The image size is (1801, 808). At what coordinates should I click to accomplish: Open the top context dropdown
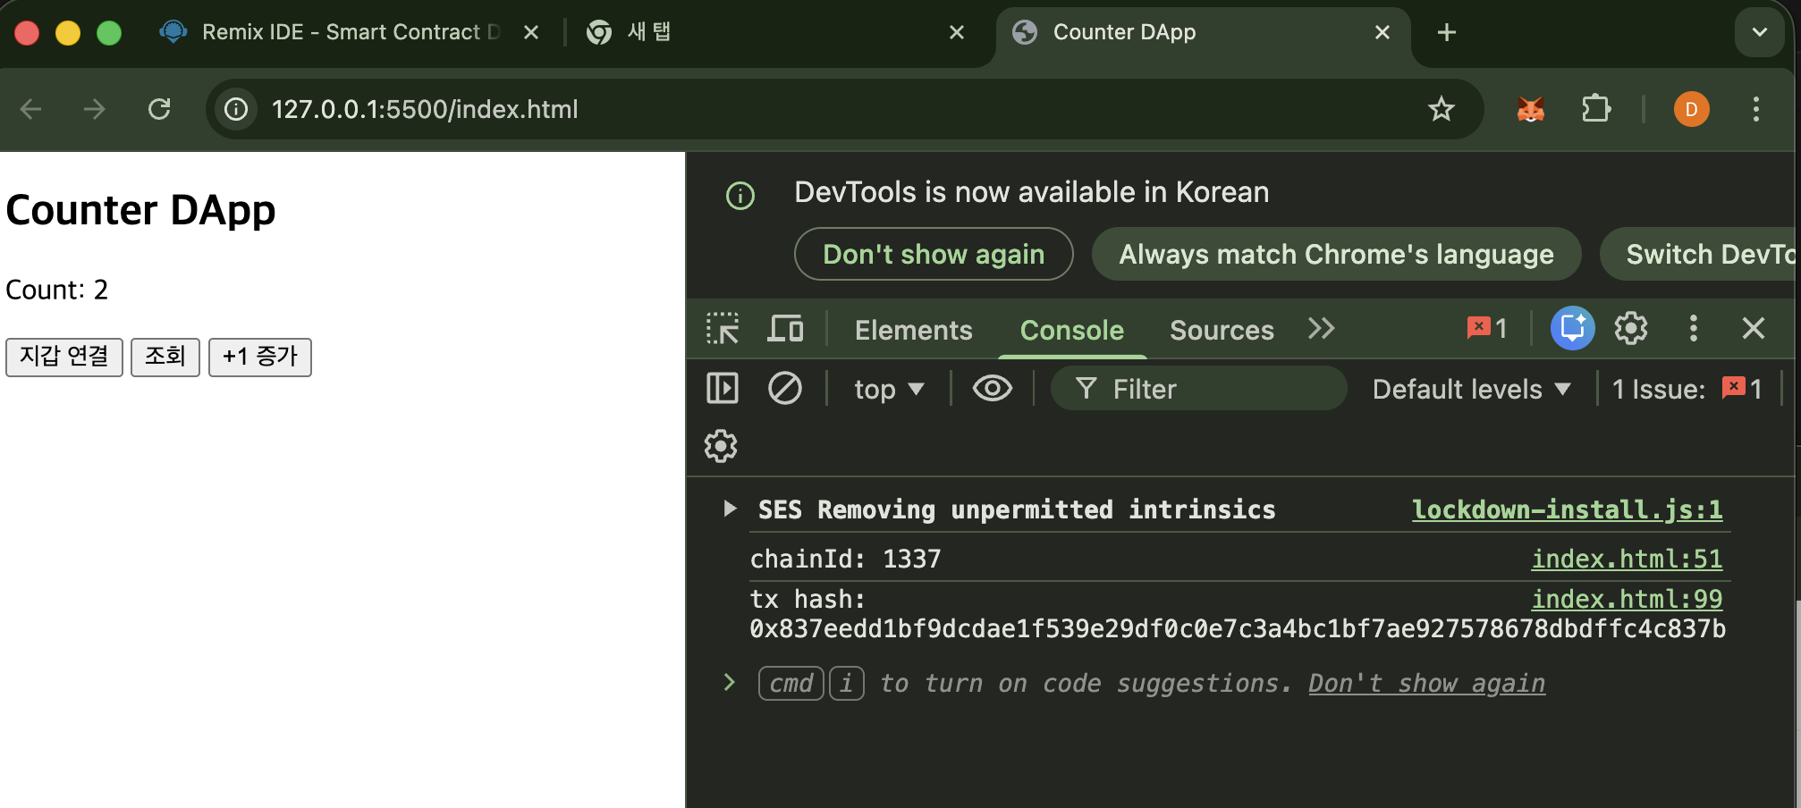click(889, 389)
